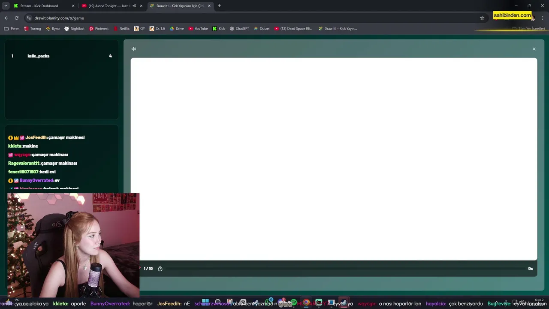The width and height of the screenshot is (549, 309).
Task: Click kkleta's makine chat message
Action: 23,146
